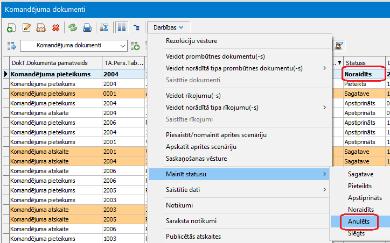Viewport: 390px width, 243px height.
Task: Click the black filter arrow beside Statuss header
Action: [x=339, y=62]
